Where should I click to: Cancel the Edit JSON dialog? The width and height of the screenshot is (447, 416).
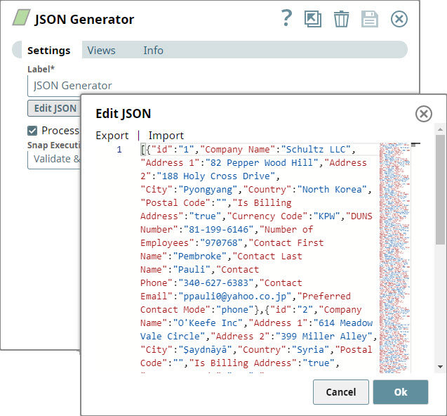pos(340,392)
